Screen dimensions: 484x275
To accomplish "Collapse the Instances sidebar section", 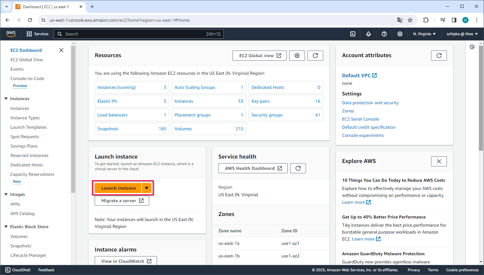I will tap(6, 99).
